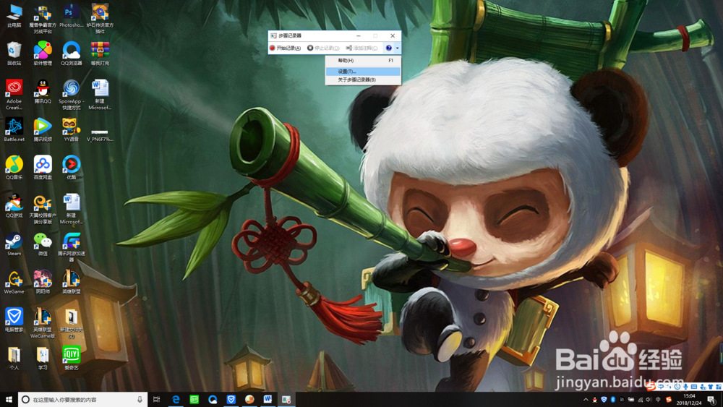Screen dimensions: 723x407
Task: Click the blue help question-mark icon
Action: pos(389,48)
